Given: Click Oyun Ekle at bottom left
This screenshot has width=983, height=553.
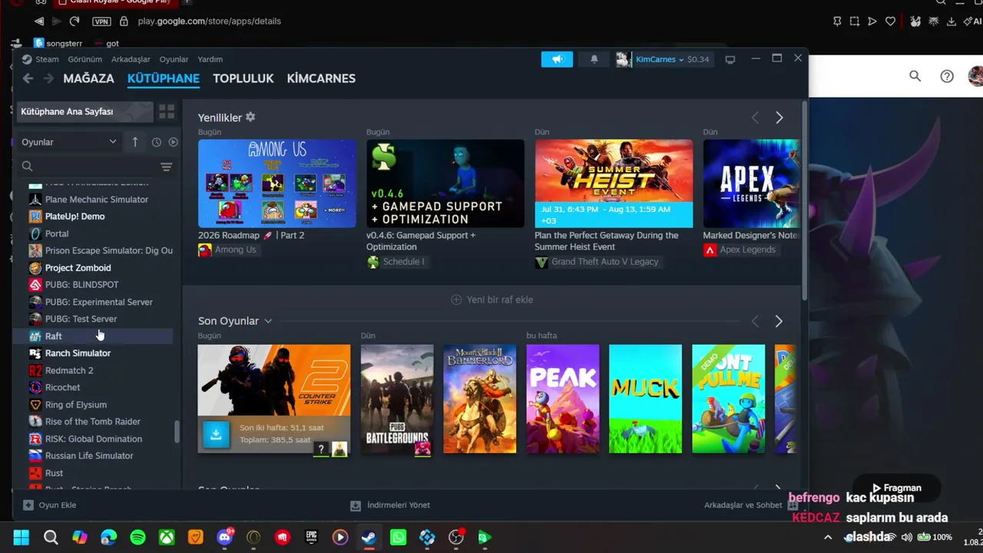Looking at the screenshot, I should [50, 505].
